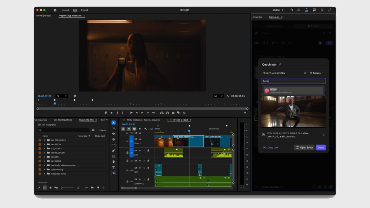
Task: Open the Export menu item
Action: tap(84, 10)
